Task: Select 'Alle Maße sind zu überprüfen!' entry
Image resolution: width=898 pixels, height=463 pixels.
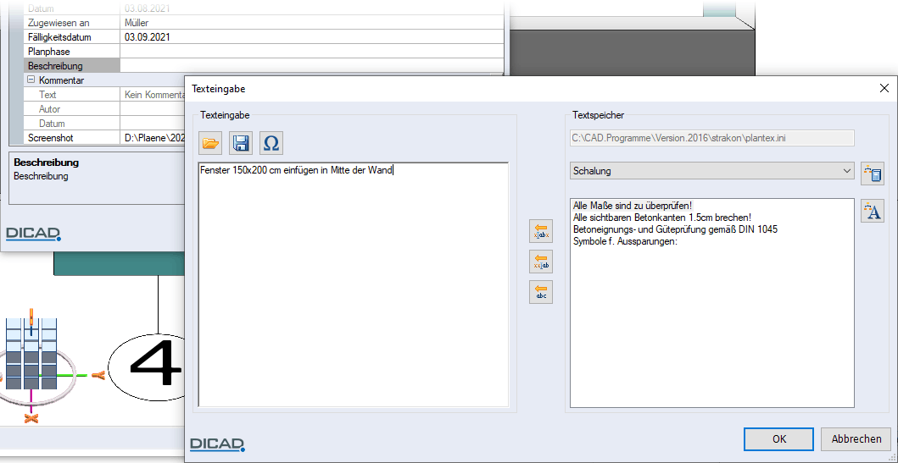Action: (633, 206)
